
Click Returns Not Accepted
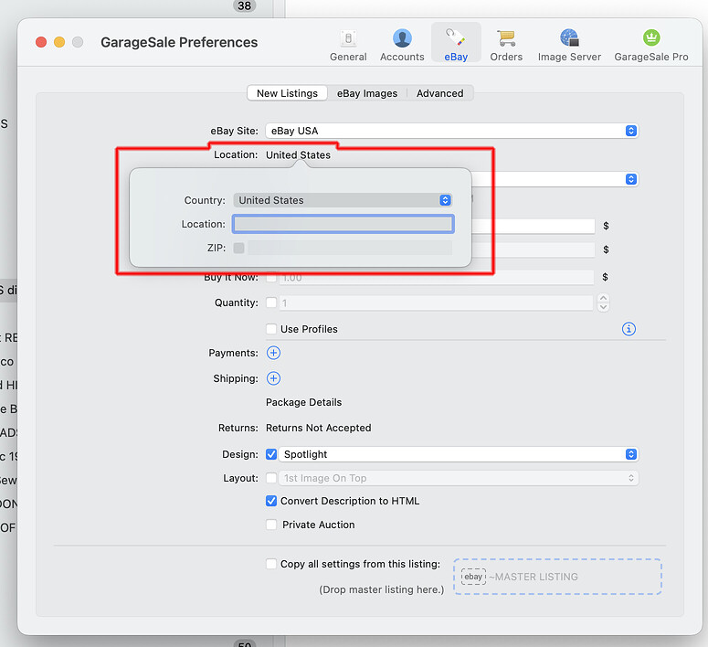[x=318, y=428]
